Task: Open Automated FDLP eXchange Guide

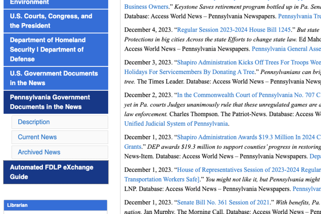Action: click(x=56, y=172)
